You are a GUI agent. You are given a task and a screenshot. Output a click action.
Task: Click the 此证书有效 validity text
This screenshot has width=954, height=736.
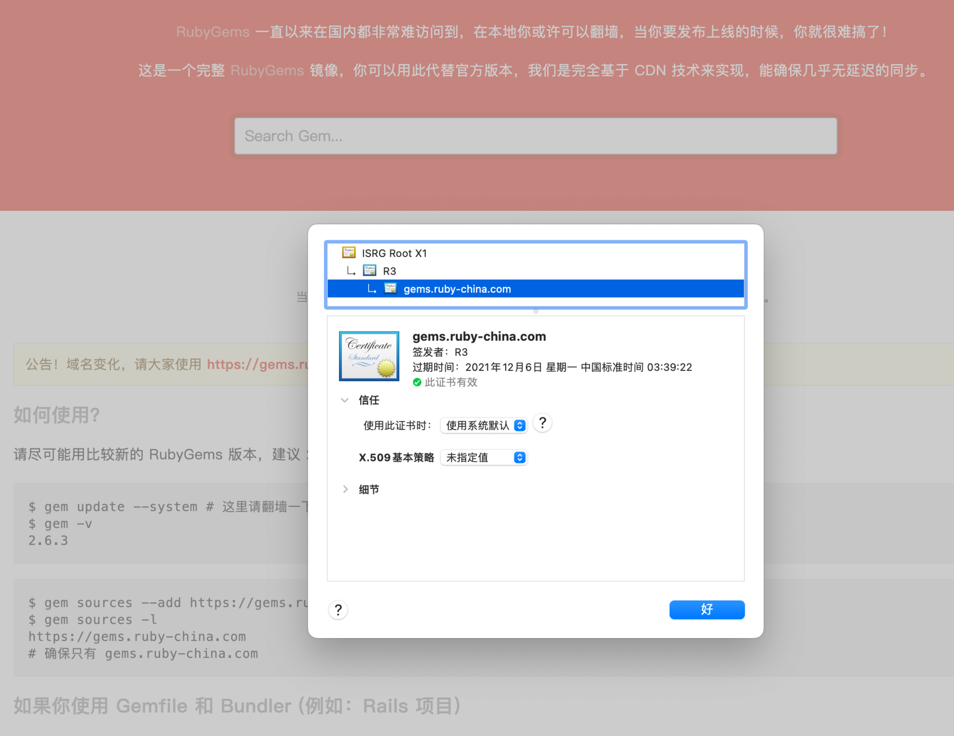[x=451, y=382]
